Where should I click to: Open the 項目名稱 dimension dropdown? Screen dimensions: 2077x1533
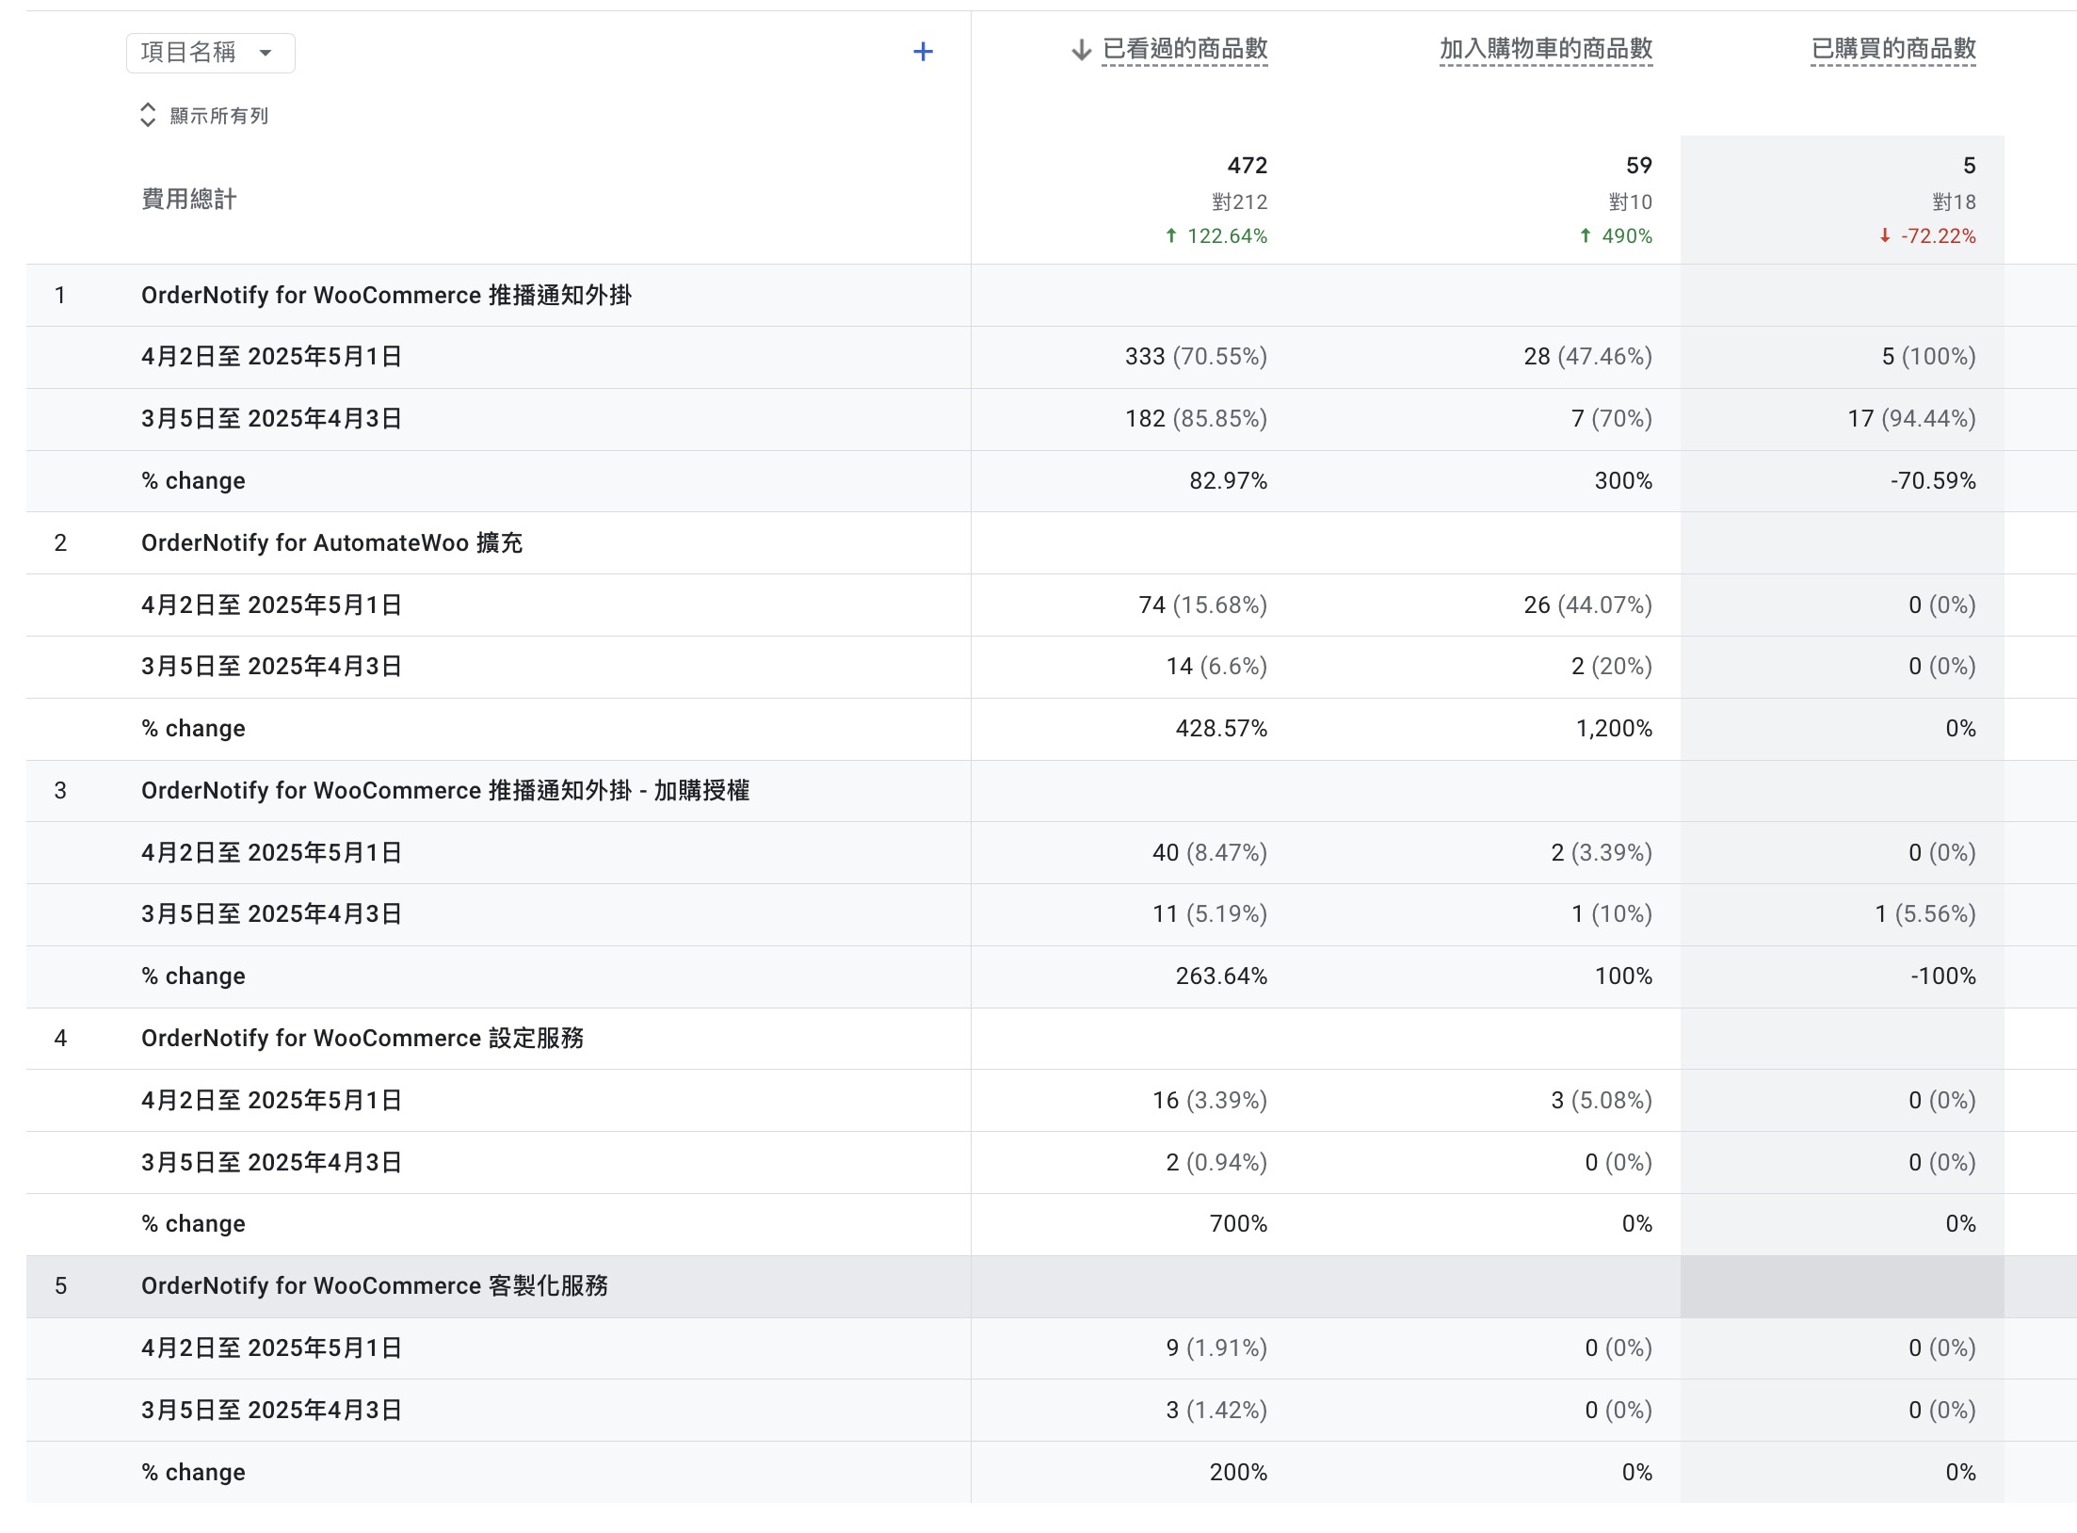point(210,53)
